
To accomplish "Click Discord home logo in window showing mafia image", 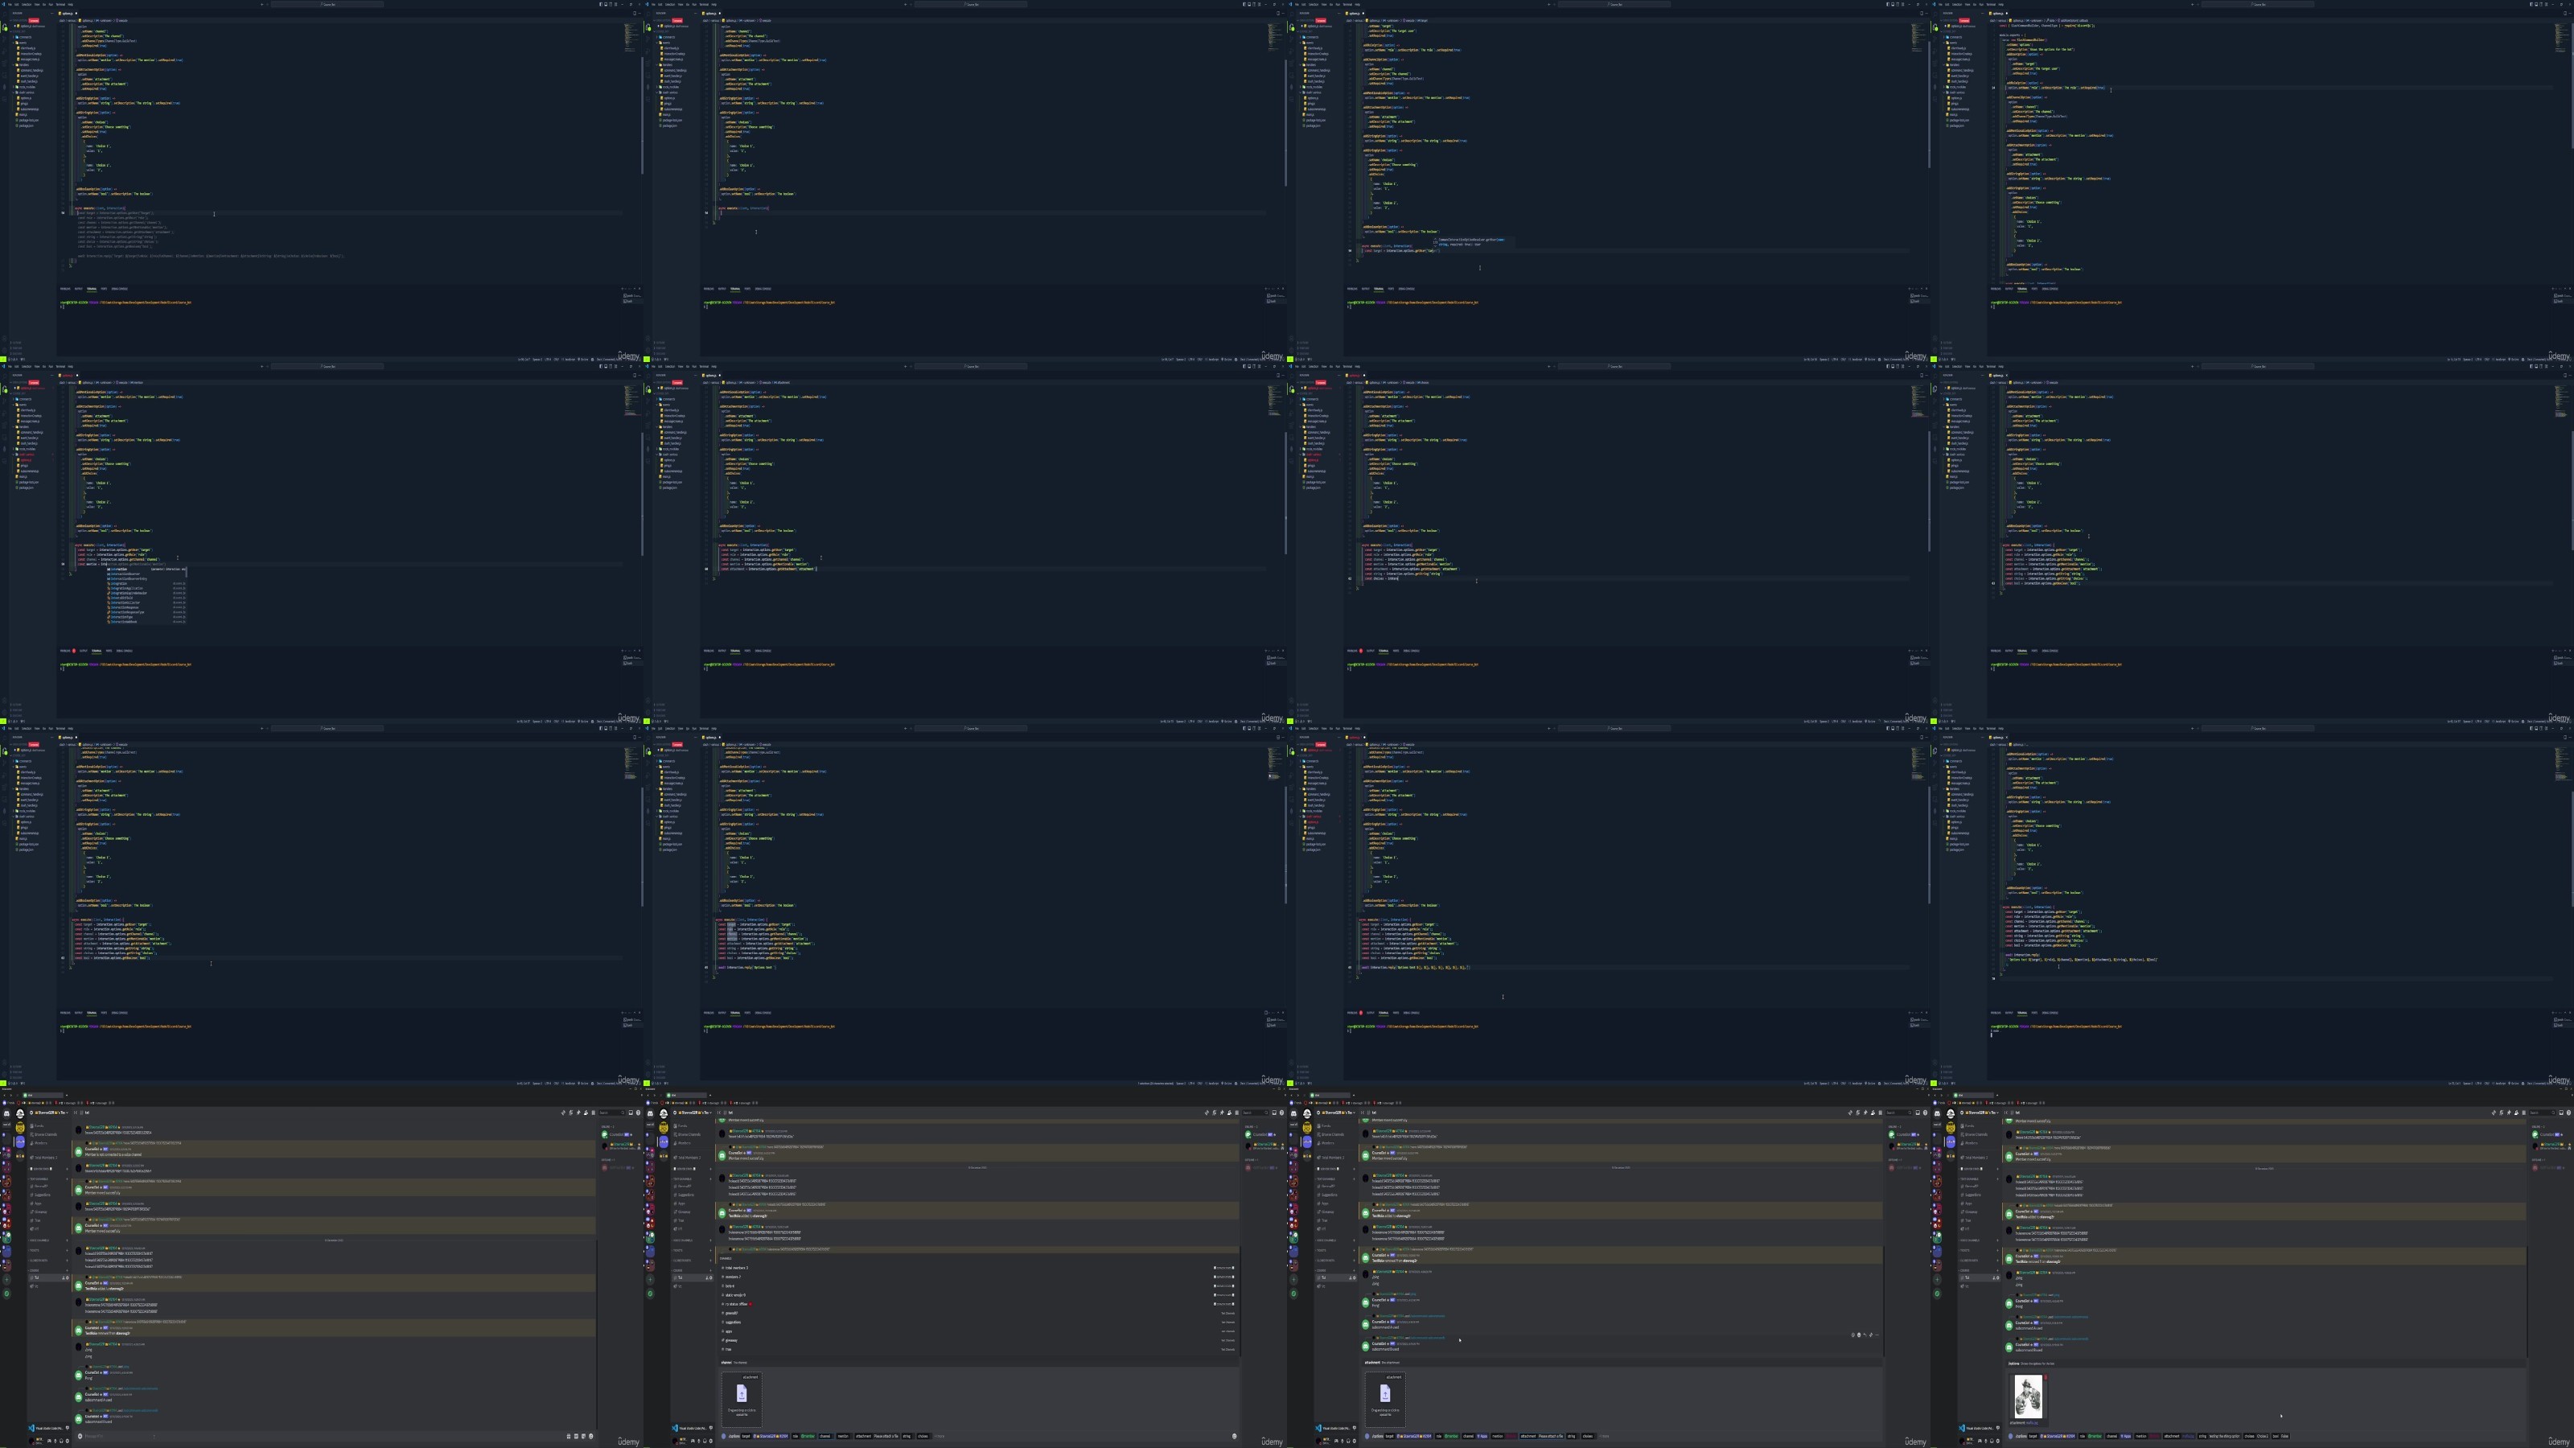I will (1938, 1114).
